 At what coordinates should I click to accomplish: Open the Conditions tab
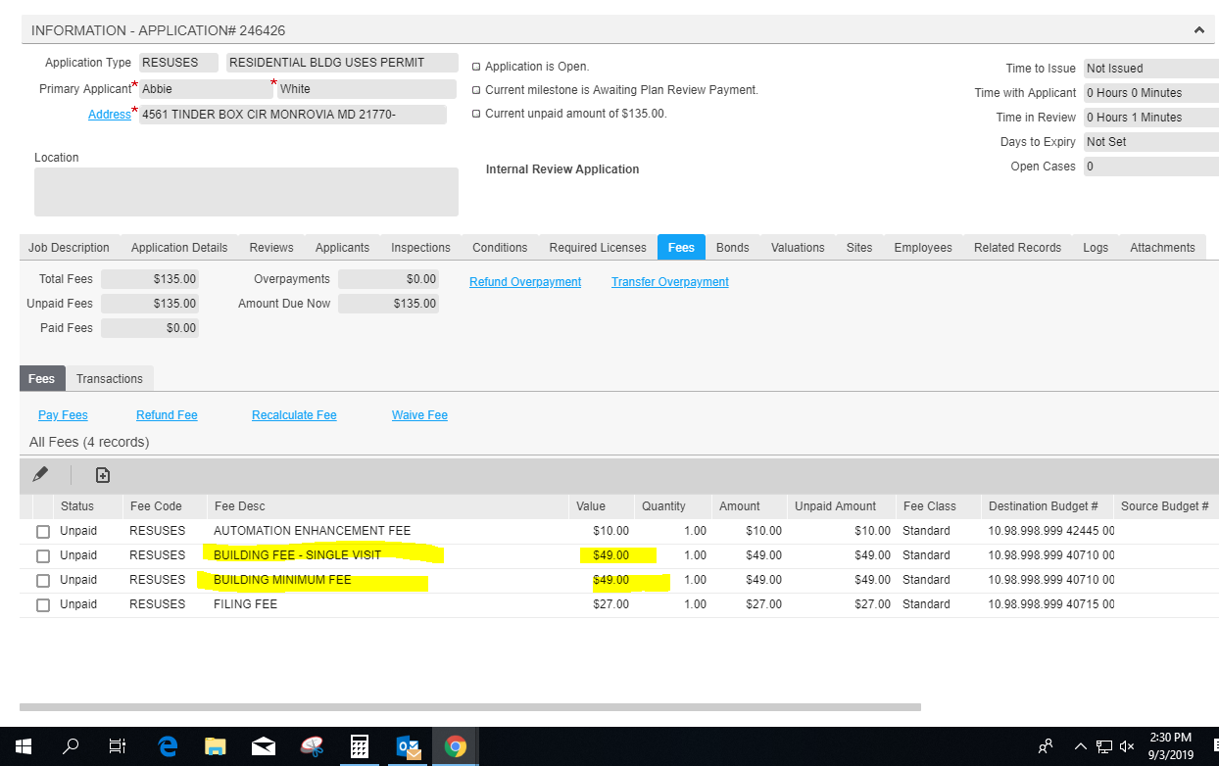pyautogui.click(x=500, y=248)
